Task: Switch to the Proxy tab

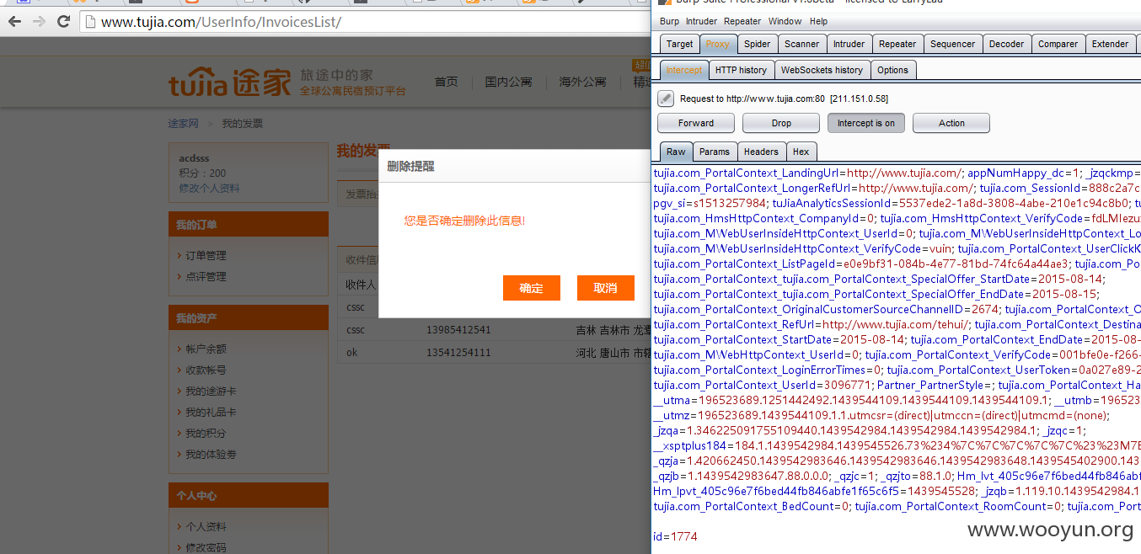Action: [x=718, y=44]
